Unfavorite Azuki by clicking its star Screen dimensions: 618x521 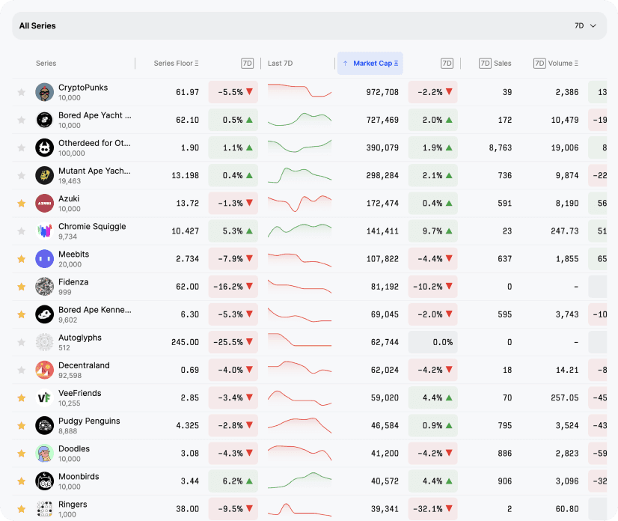(22, 203)
